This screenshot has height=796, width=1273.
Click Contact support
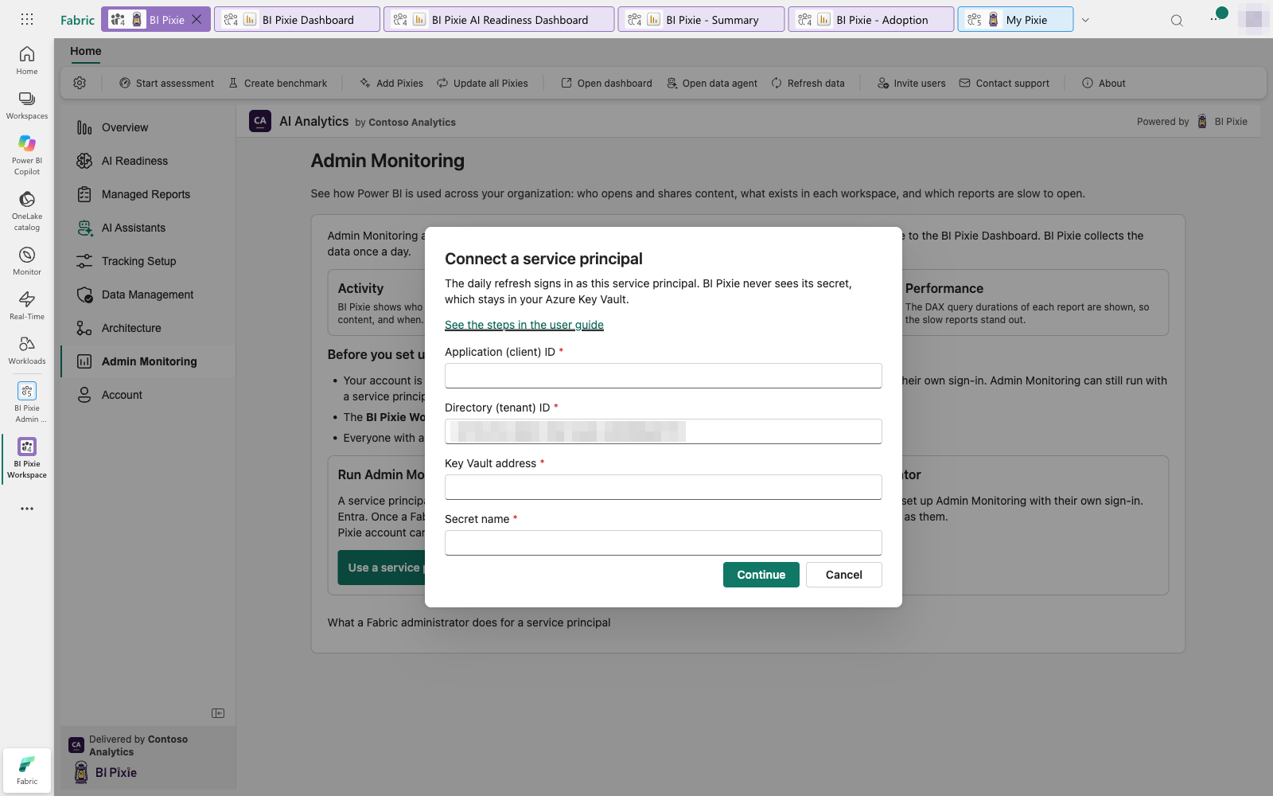pyautogui.click(x=1004, y=83)
